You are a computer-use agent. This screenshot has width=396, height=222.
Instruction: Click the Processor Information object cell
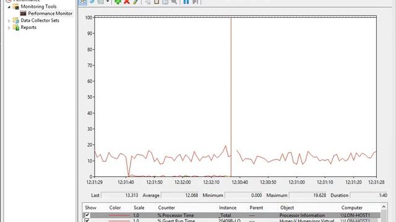coord(302,215)
